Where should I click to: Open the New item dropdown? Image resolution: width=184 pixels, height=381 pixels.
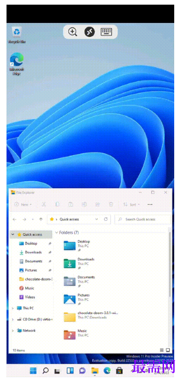(x=23, y=204)
